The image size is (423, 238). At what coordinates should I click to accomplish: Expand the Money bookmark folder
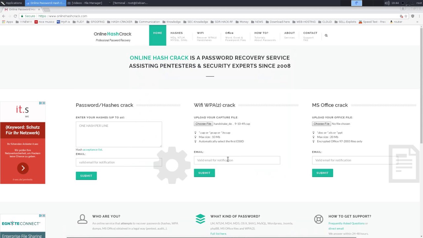coord(242,22)
